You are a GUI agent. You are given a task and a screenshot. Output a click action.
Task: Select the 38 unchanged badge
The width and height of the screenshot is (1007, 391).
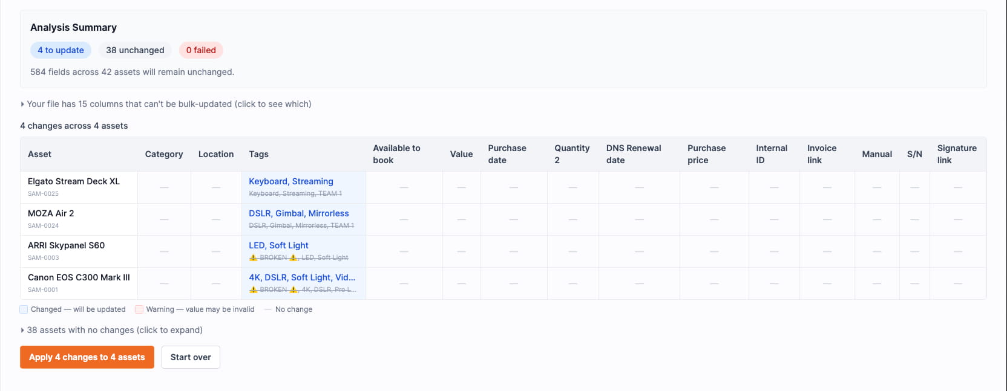135,50
